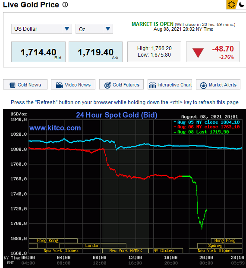Open the Video News button
Viewport: 246px width, 268px height.
pyautogui.click(x=73, y=84)
